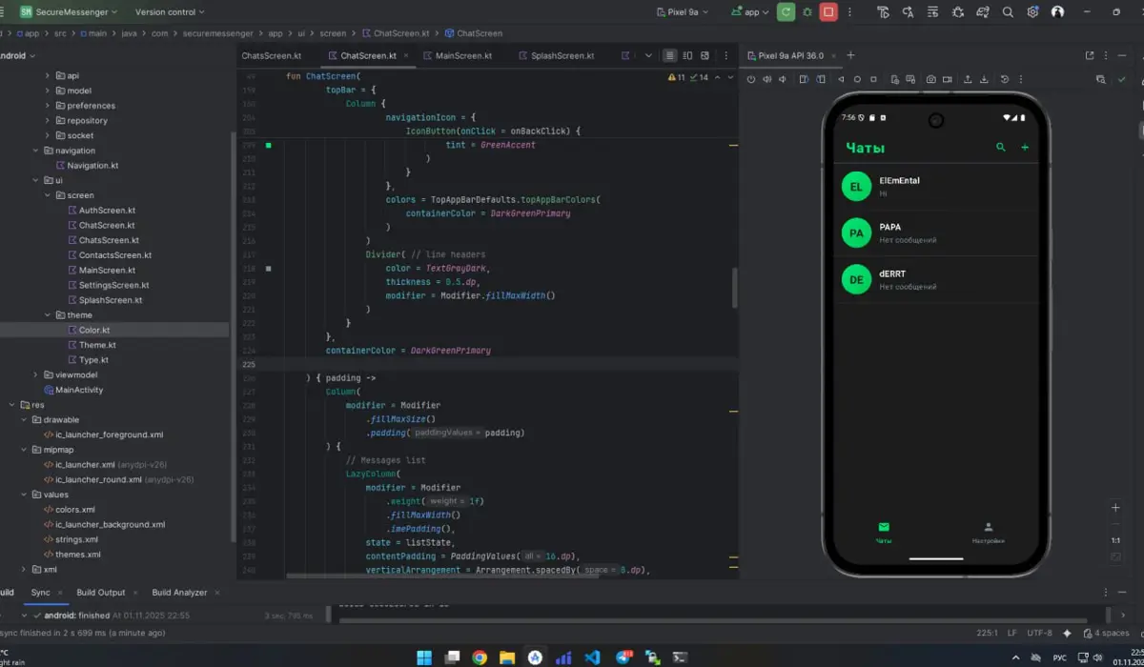
Task: Click the green color gutter swatch for GreenAccent
Action: (269, 145)
